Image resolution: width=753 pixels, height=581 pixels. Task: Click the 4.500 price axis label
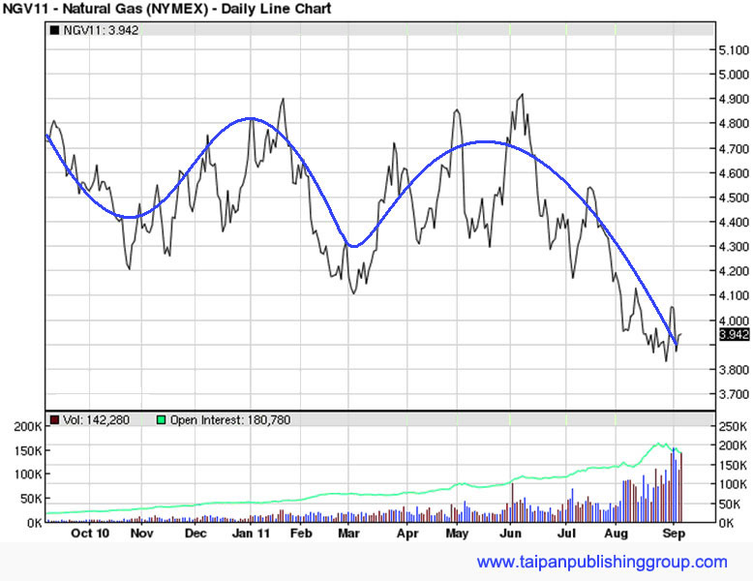click(x=734, y=198)
